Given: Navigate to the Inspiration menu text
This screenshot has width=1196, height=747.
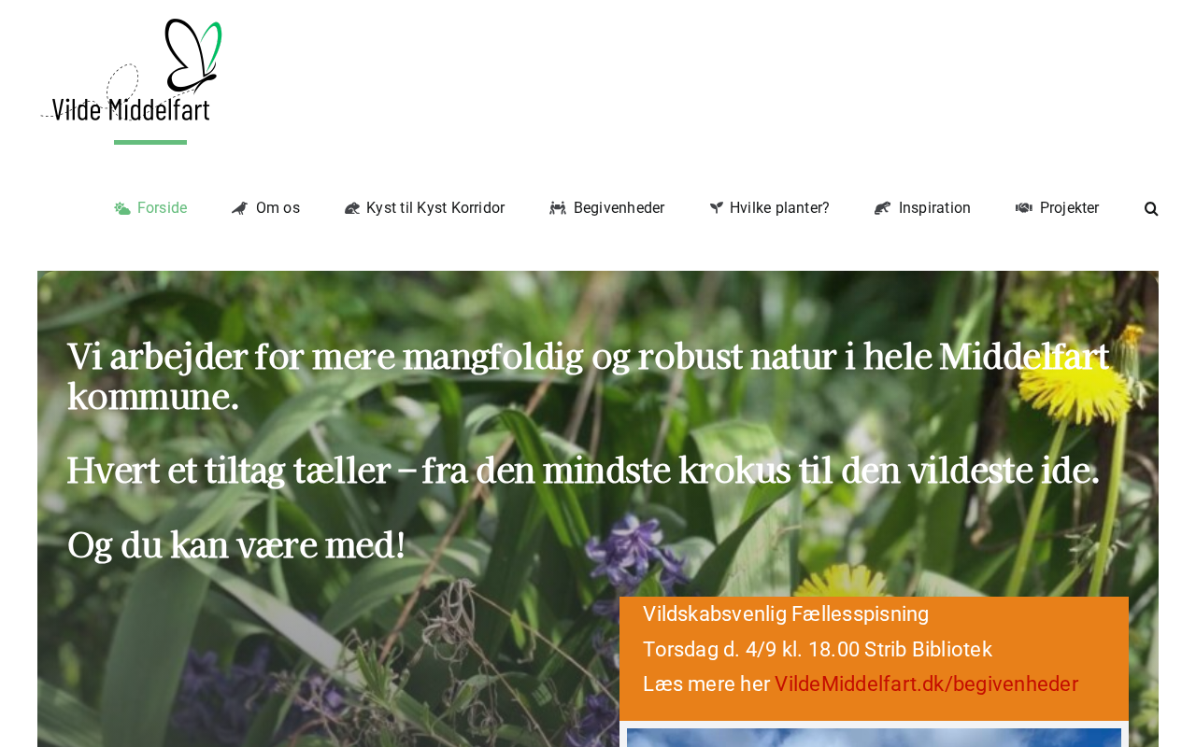Looking at the screenshot, I should (x=934, y=208).
